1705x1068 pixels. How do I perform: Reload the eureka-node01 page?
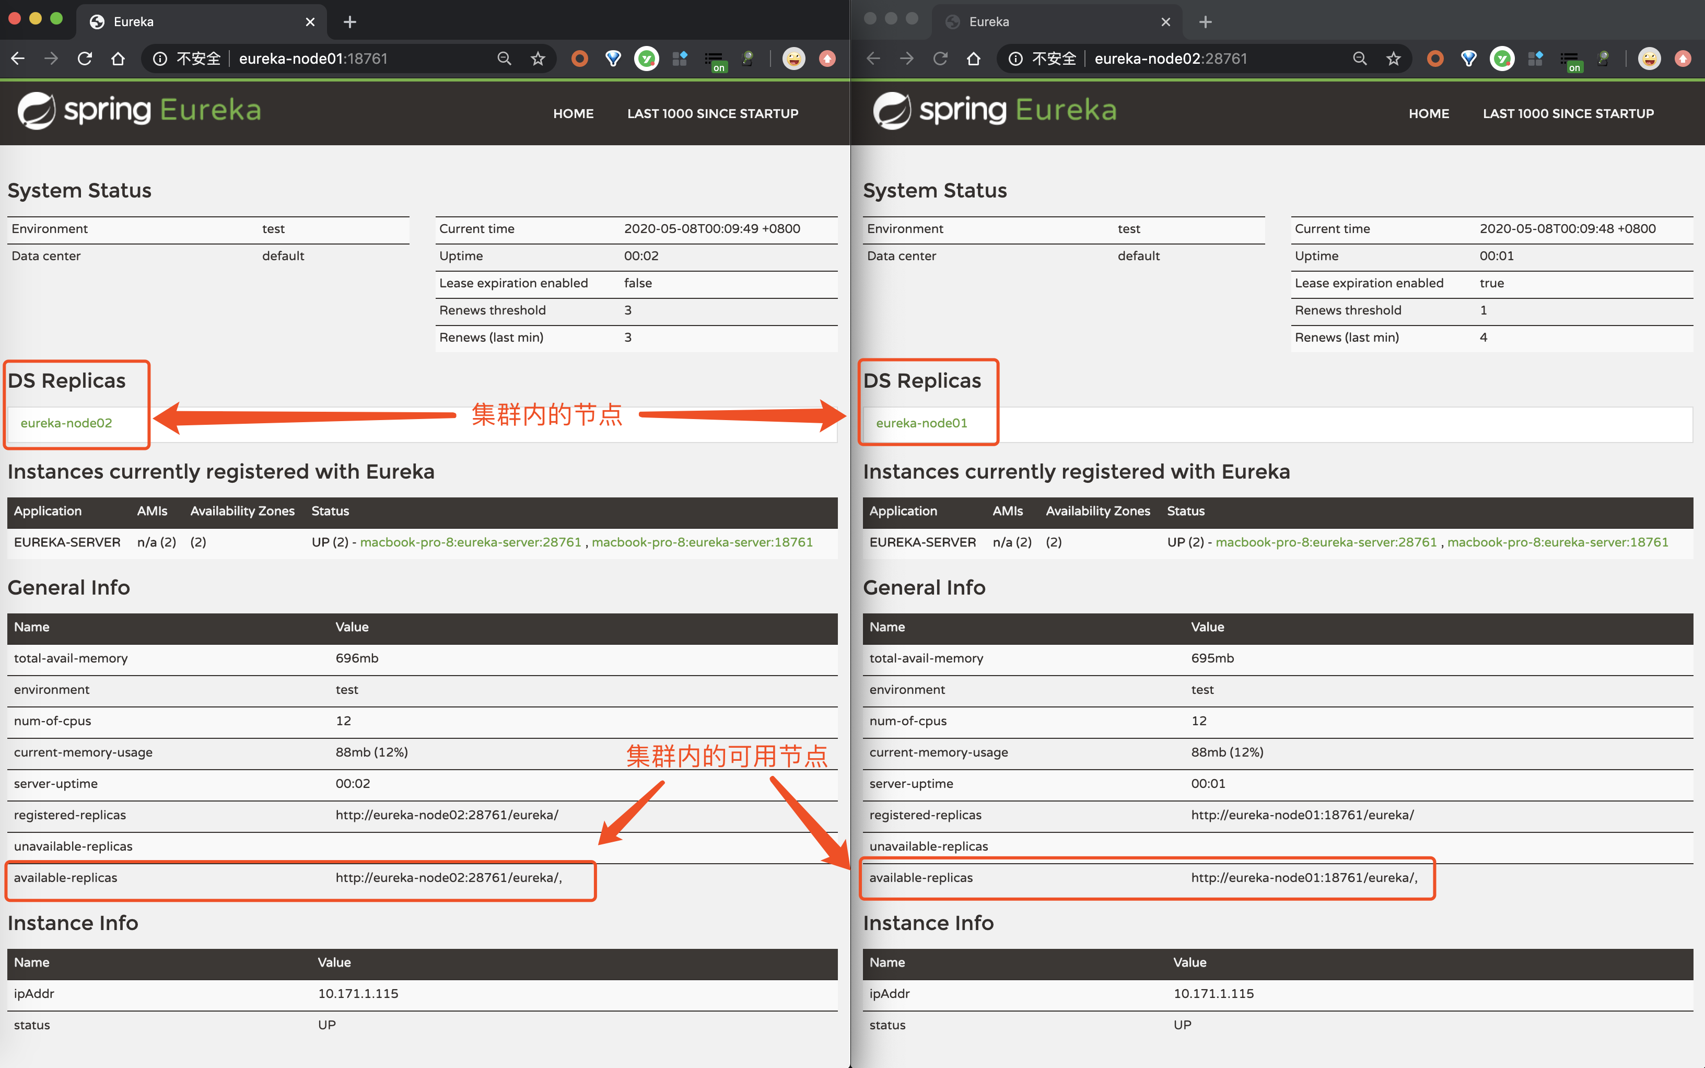[85, 59]
